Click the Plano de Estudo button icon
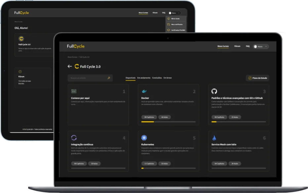This screenshot has height=193, width=308. (x=250, y=78)
